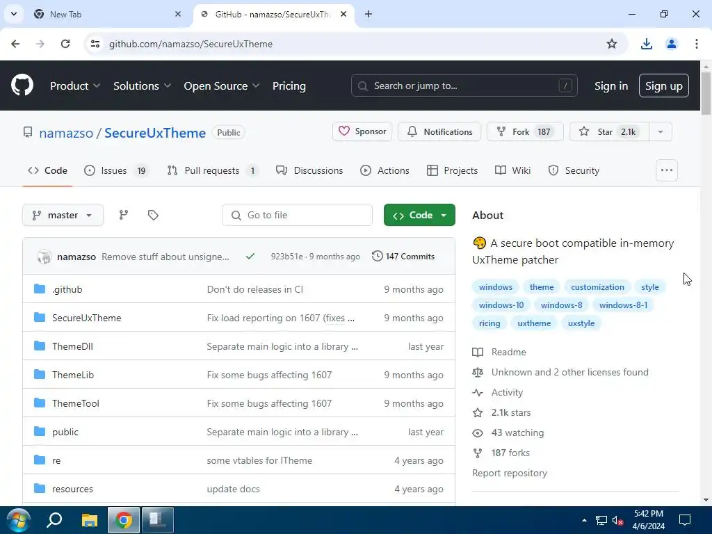Switch to the Wiki tab
712x534 pixels.
coord(512,170)
